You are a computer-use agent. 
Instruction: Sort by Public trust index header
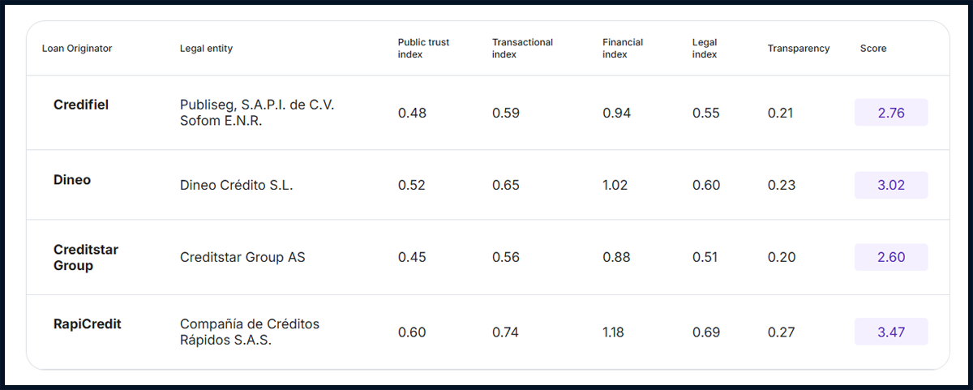point(423,49)
